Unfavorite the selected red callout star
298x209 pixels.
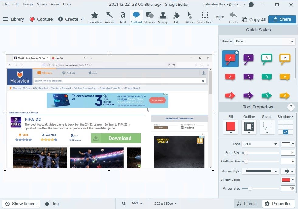[x=237, y=52]
